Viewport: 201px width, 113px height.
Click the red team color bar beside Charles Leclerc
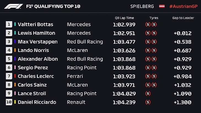(x=15, y=76)
